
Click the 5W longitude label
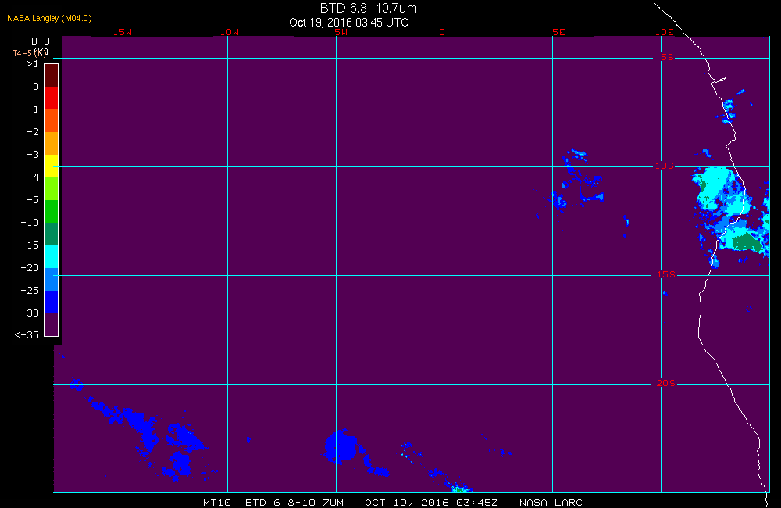(341, 32)
